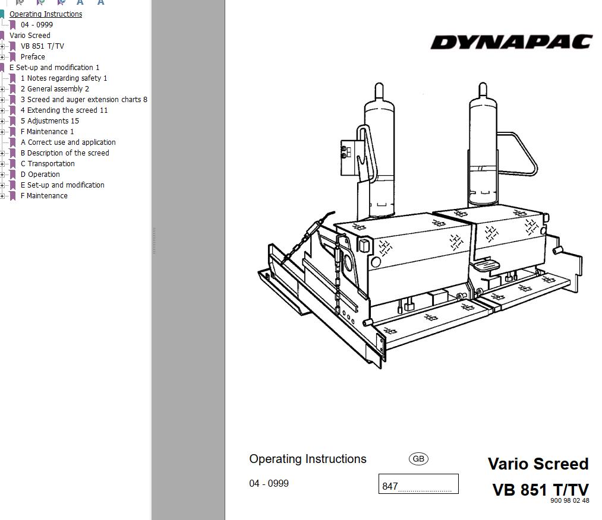Open the underlined 'Operating Instructions' bookmark

[x=46, y=14]
